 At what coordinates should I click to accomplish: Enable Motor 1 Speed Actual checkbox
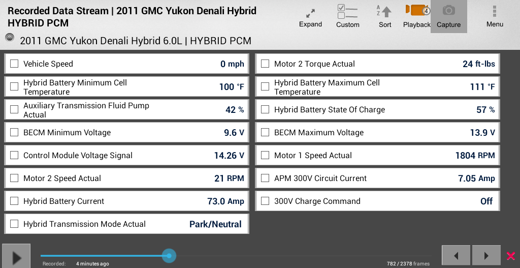(x=265, y=156)
